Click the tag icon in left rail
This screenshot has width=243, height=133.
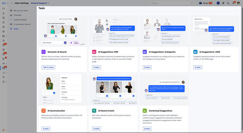pyautogui.click(x=4, y=41)
